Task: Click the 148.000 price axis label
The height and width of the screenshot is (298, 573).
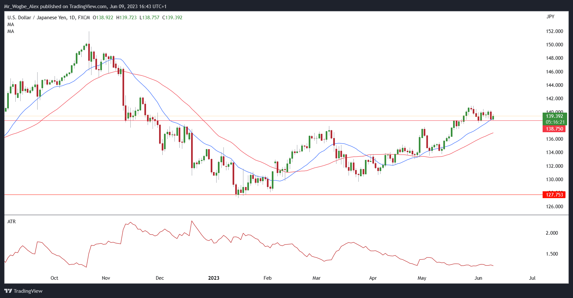Action: (555, 58)
